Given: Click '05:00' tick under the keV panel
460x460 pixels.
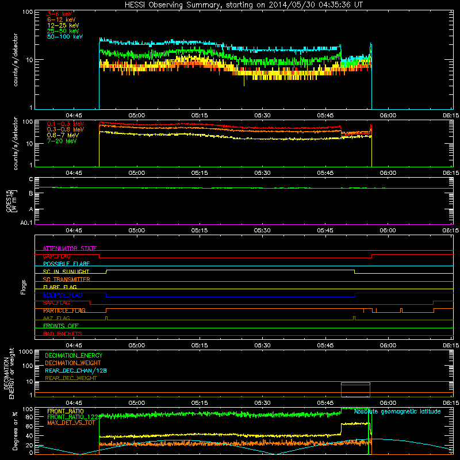Looking at the screenshot, I should [x=137, y=116].
